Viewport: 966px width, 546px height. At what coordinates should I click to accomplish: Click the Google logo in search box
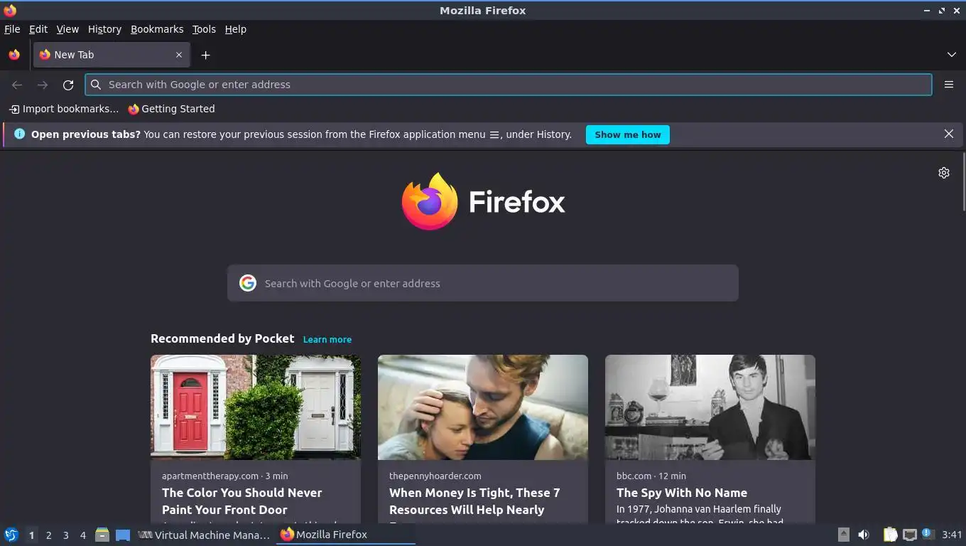click(x=247, y=283)
